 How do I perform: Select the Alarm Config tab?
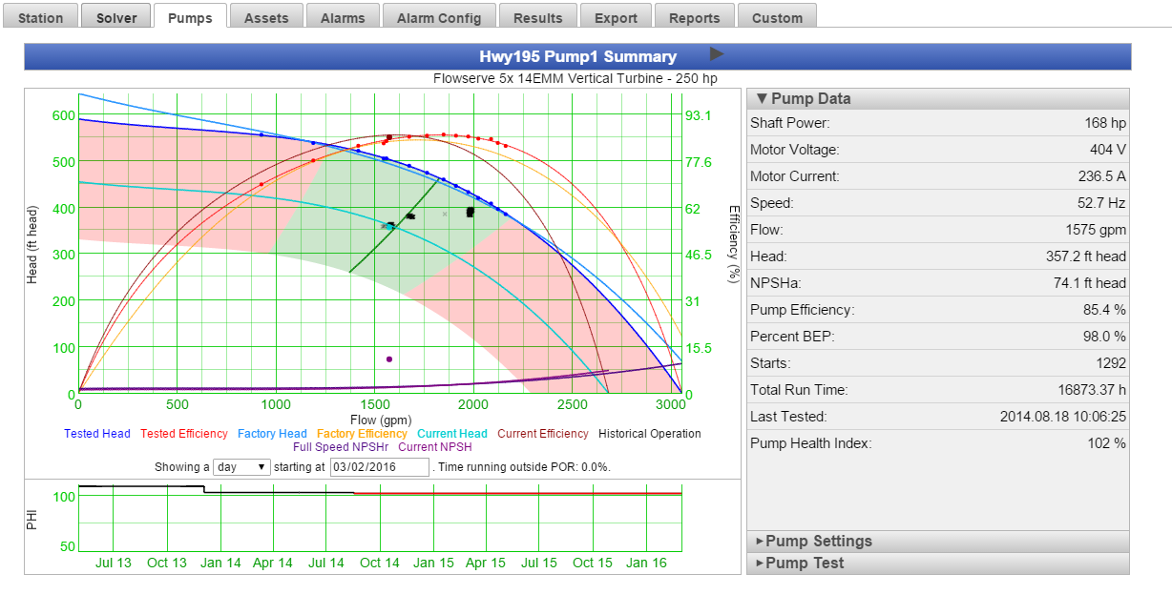pos(439,17)
